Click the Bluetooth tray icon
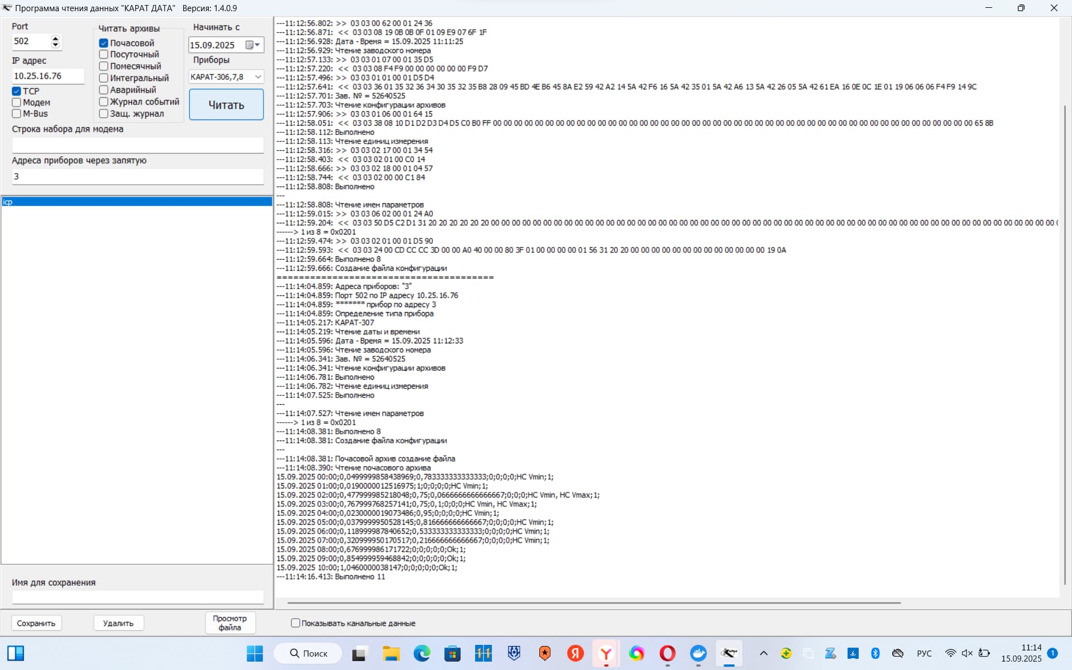 [x=875, y=653]
